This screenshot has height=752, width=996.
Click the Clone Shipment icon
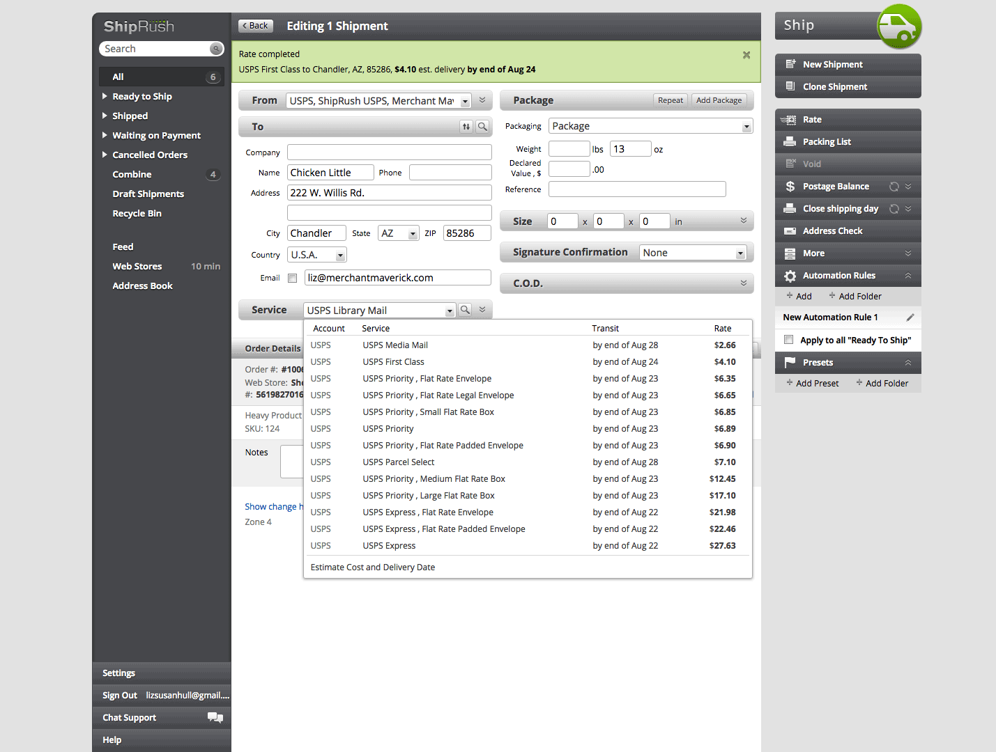click(790, 86)
